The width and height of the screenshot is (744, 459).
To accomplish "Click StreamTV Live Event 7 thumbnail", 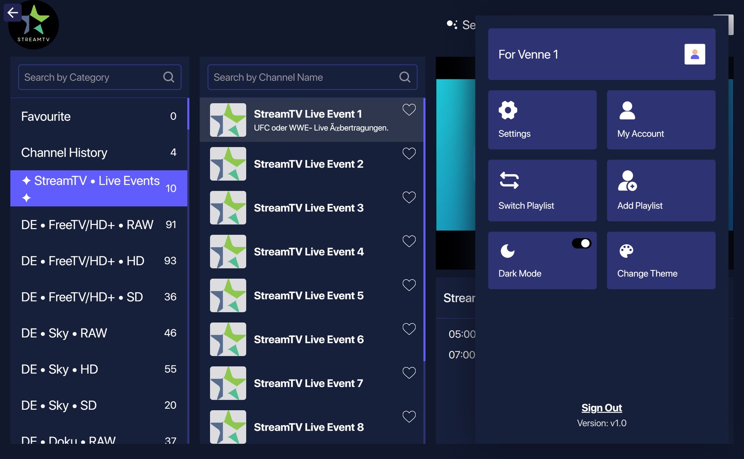I will click(x=228, y=383).
